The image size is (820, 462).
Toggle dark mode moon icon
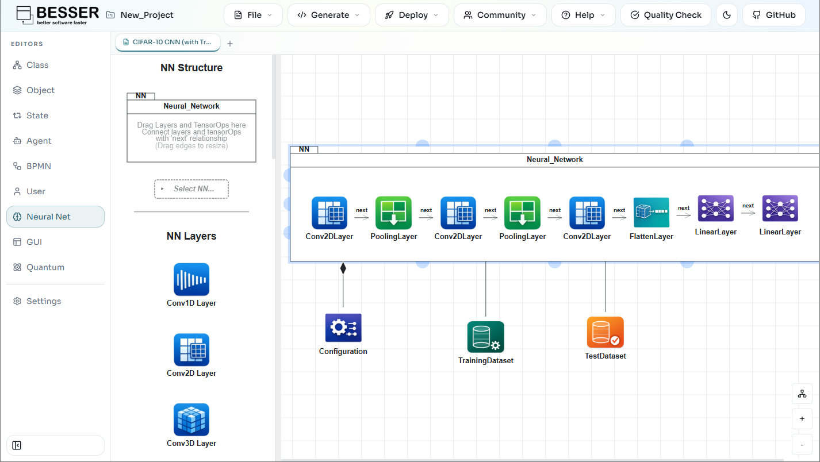point(727,15)
